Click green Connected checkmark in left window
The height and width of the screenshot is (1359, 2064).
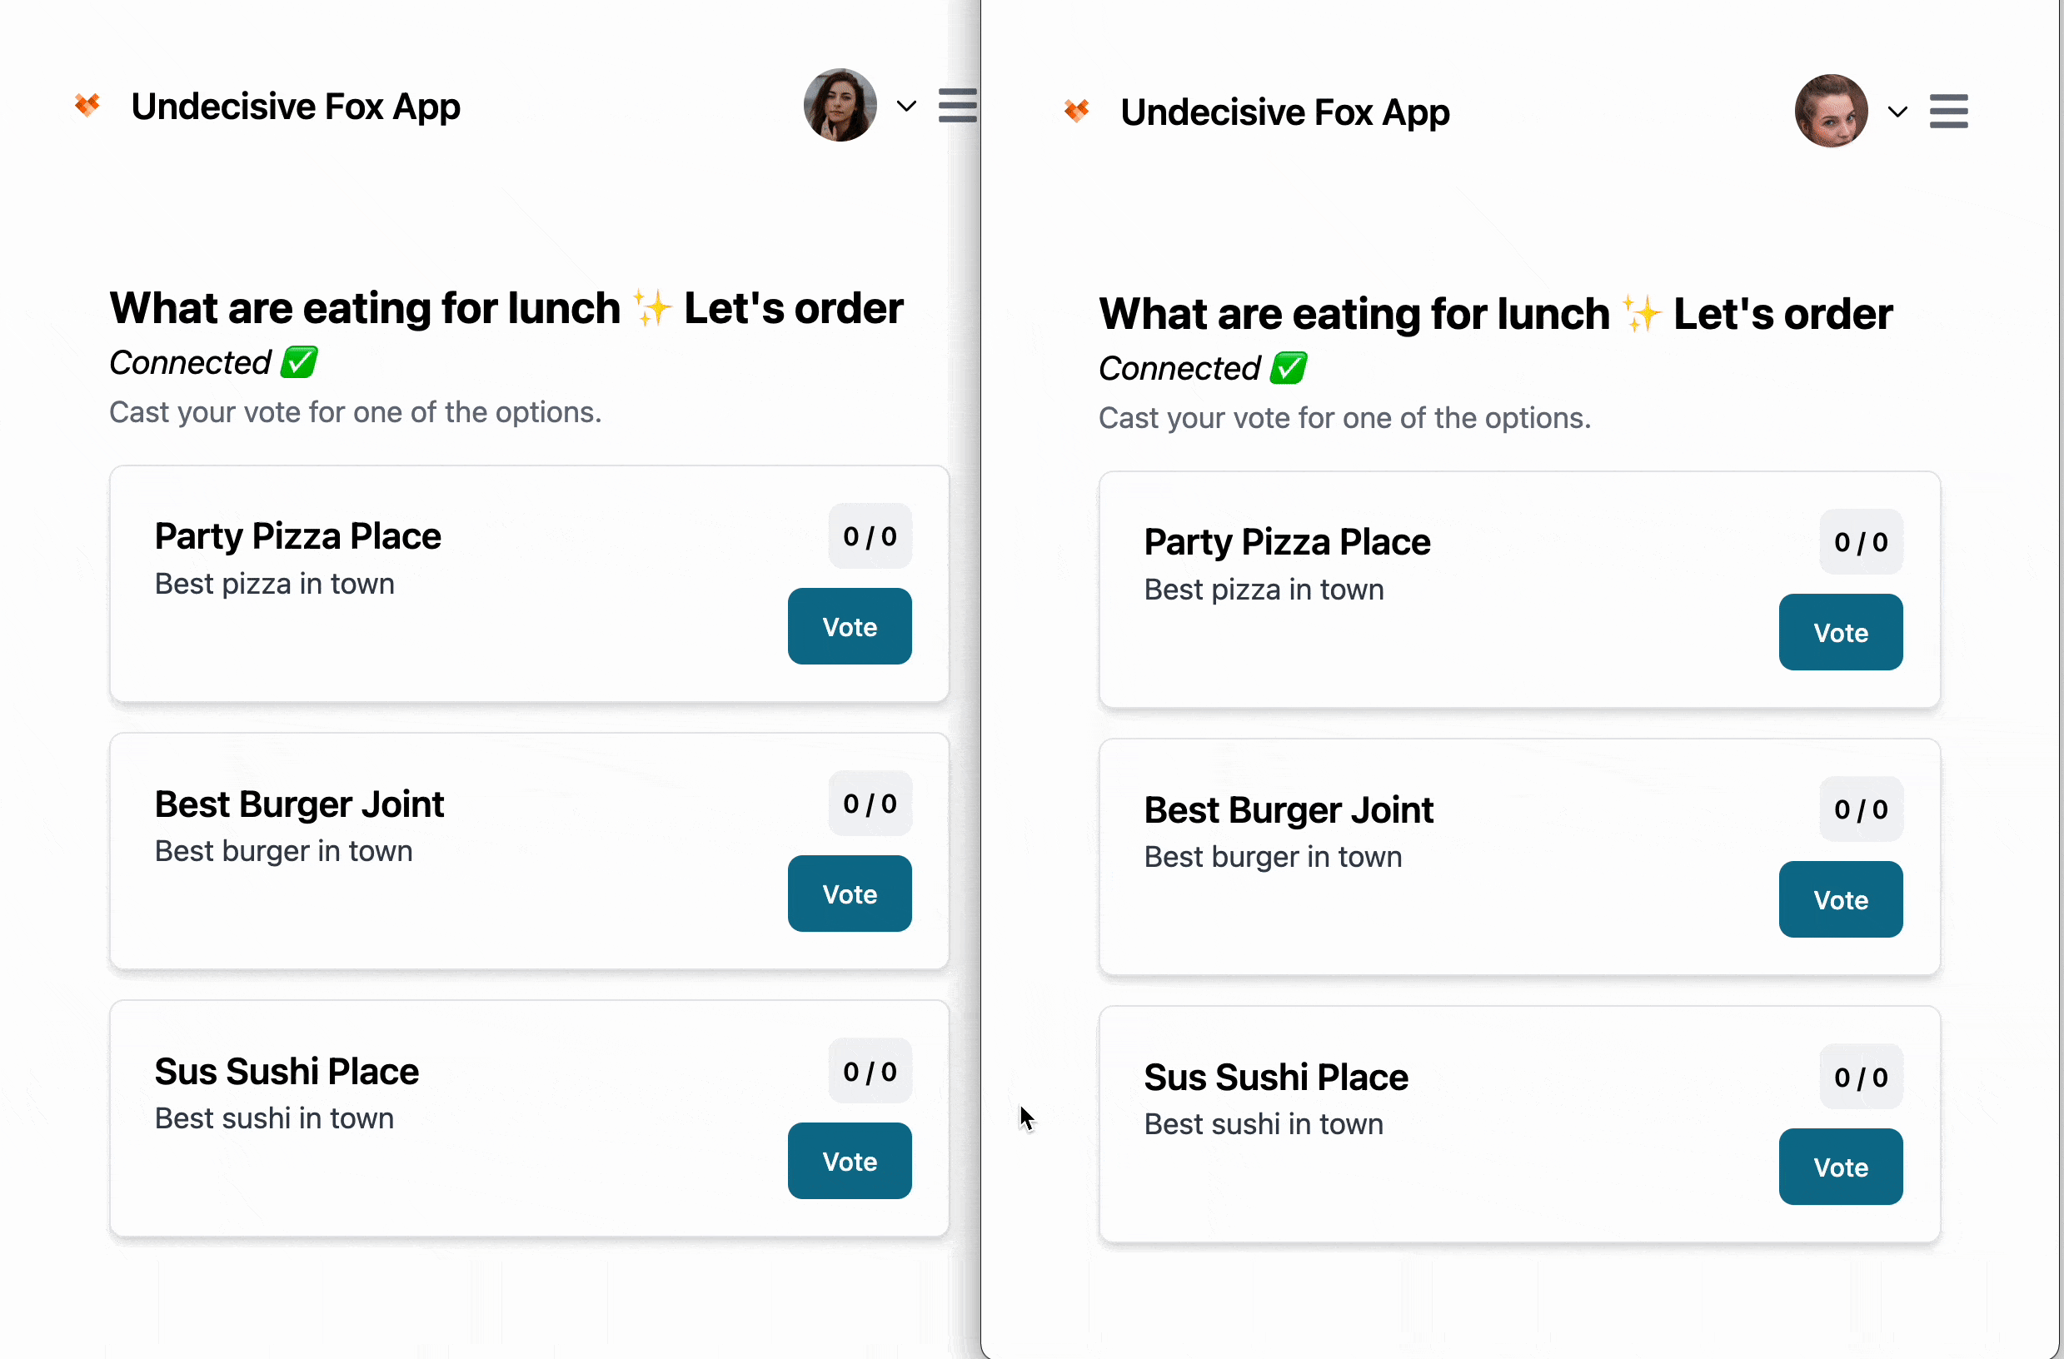(299, 361)
